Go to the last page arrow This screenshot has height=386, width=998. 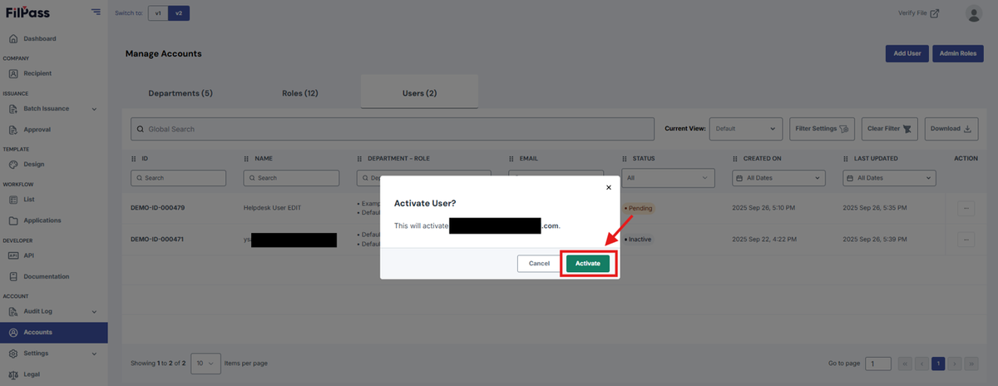pos(971,364)
